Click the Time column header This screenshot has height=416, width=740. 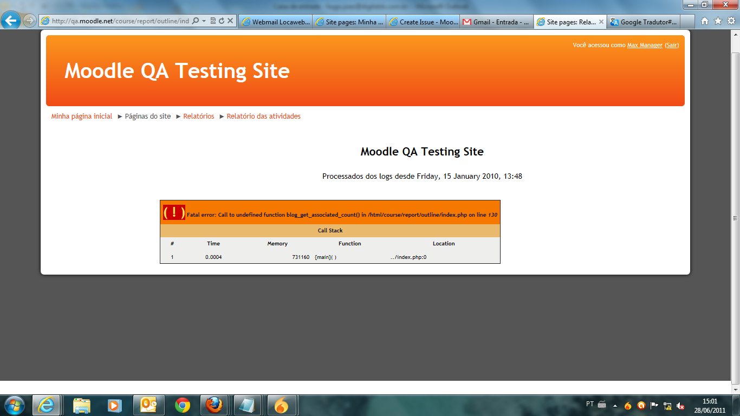pos(213,244)
